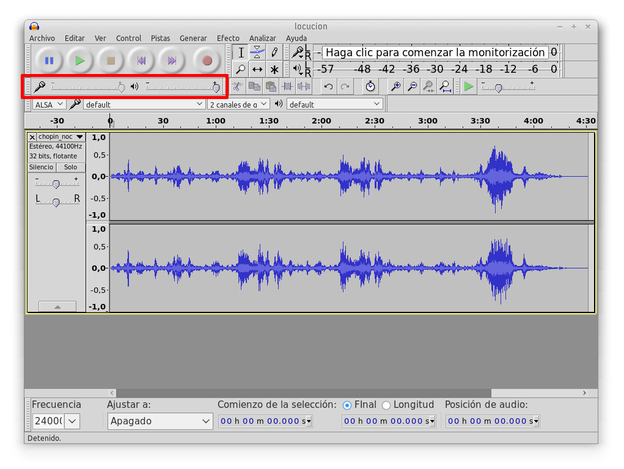Image resolution: width=624 pixels, height=469 pixels.
Task: Click the track L/R pan slider
Action: pyautogui.click(x=57, y=201)
